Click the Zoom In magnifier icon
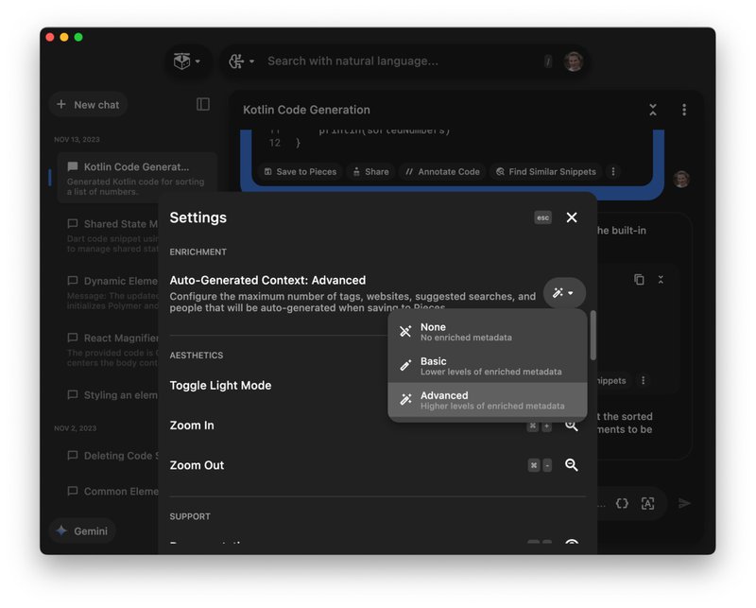This screenshot has height=608, width=756. (x=572, y=426)
